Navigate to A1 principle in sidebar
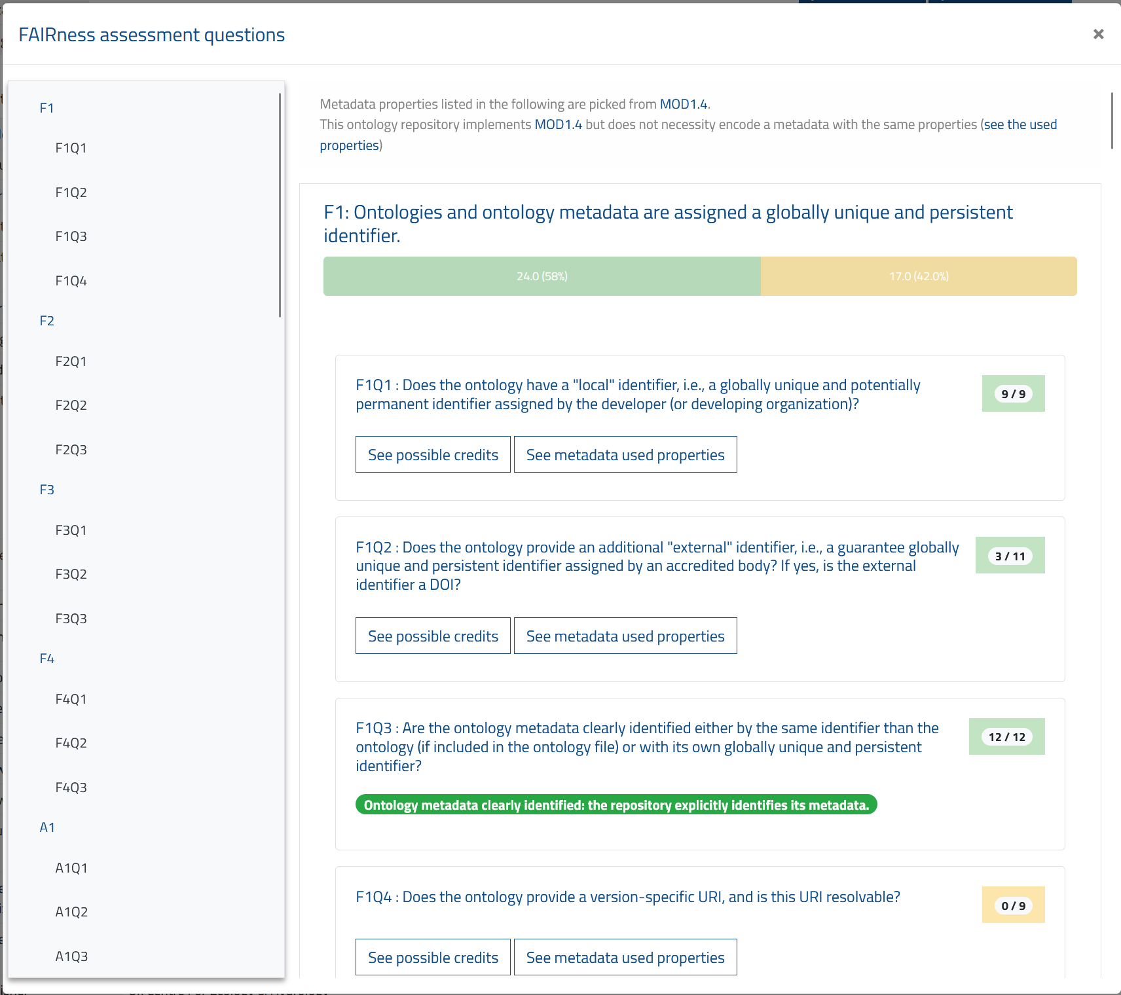The width and height of the screenshot is (1121, 995). pos(47,827)
